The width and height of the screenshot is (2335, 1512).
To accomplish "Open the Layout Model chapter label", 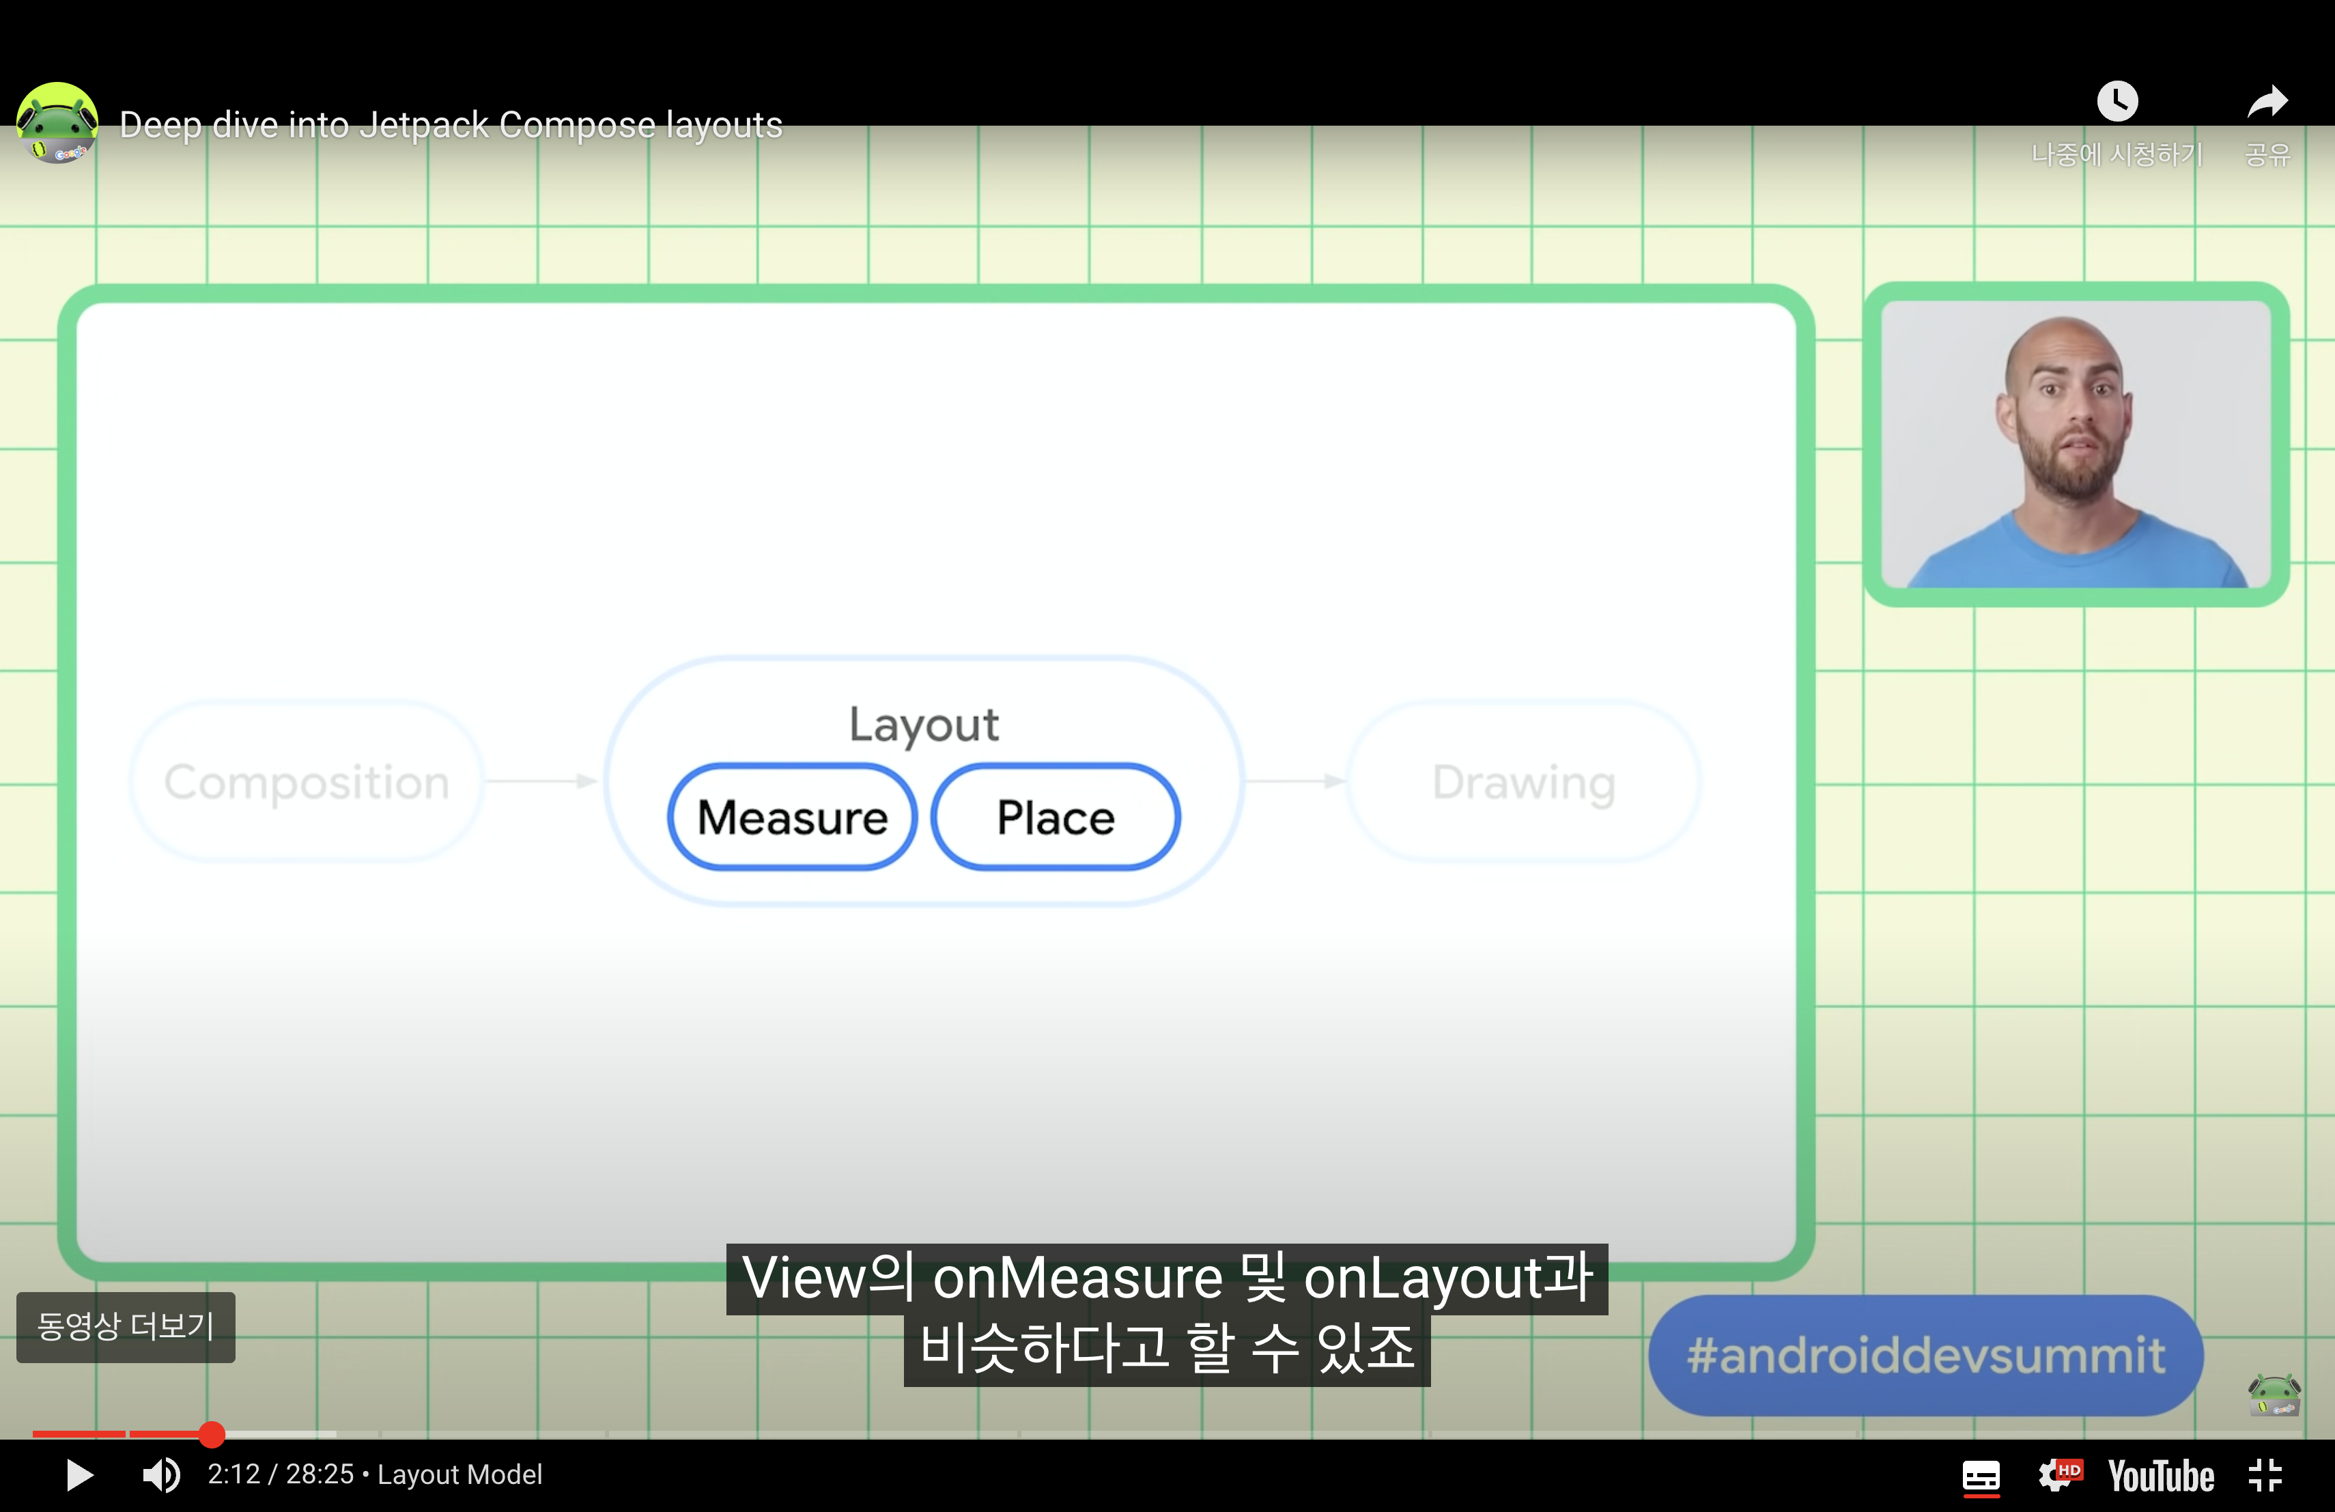I will click(459, 1474).
